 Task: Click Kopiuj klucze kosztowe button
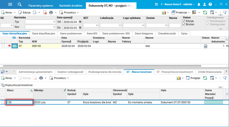tap(17, 85)
